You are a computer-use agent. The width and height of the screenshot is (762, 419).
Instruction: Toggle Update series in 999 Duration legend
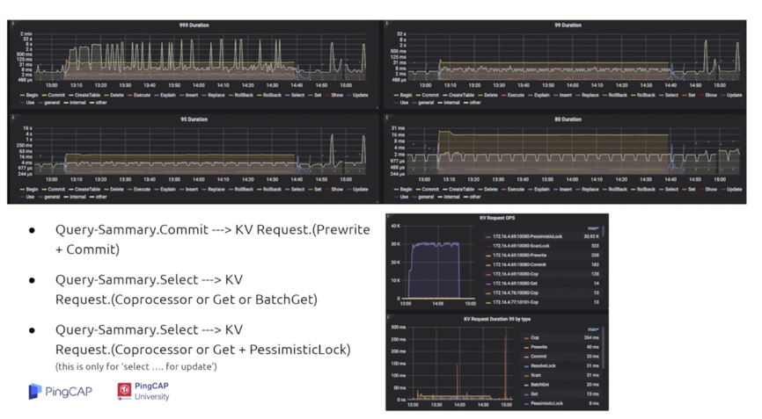click(357, 96)
